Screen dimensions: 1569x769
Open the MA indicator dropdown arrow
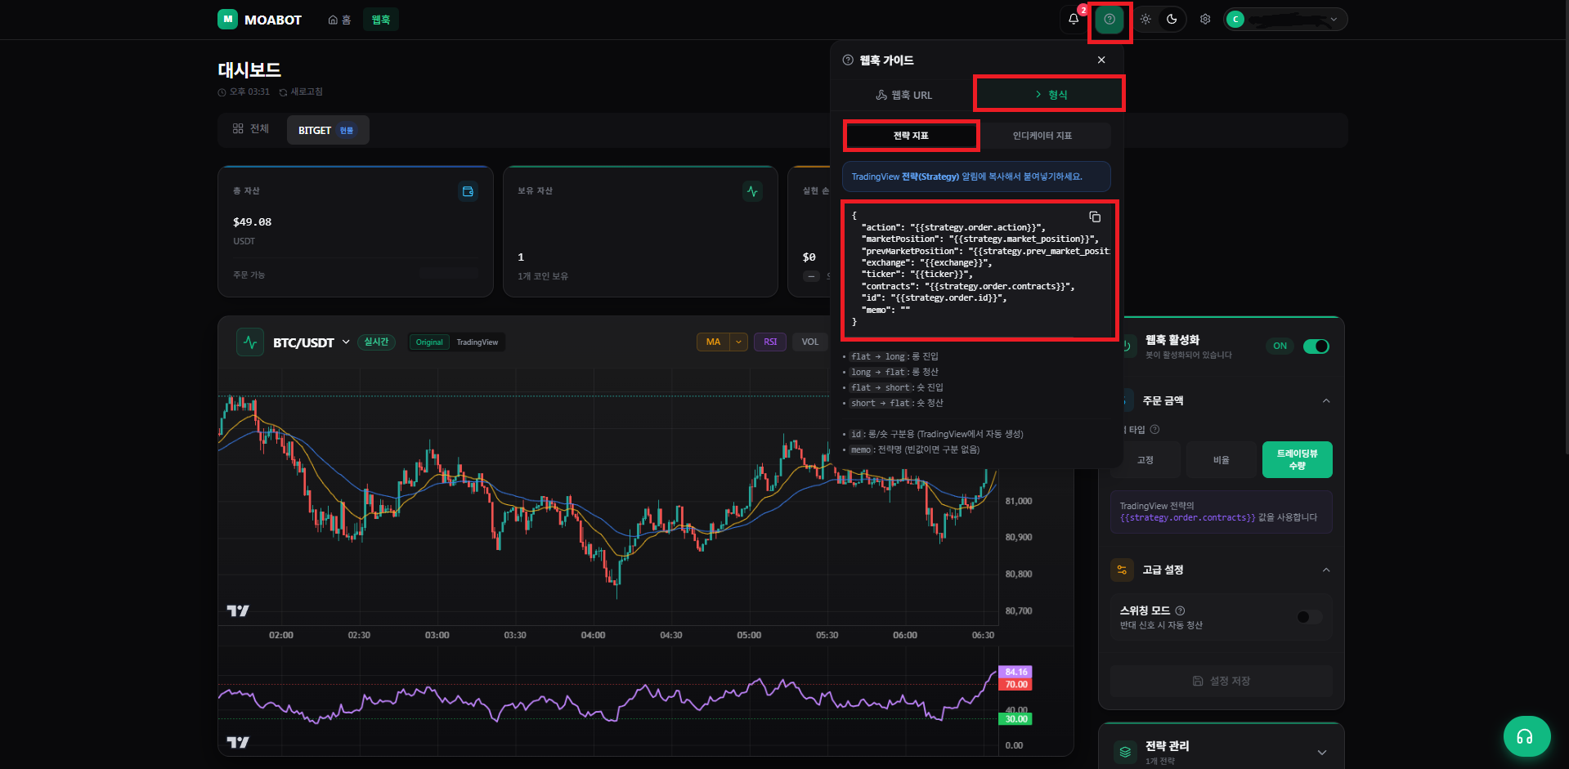click(x=739, y=342)
